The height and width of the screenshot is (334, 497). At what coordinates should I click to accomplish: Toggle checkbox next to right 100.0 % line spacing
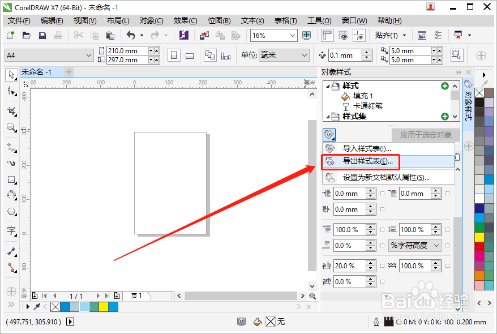click(448, 229)
